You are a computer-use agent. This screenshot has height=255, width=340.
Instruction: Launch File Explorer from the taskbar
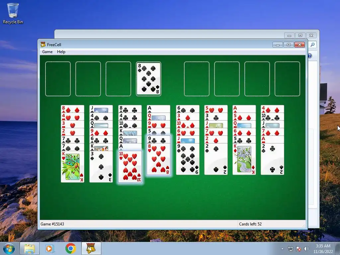pyautogui.click(x=30, y=248)
